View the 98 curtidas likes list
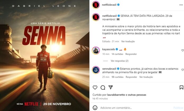 [117, 77]
